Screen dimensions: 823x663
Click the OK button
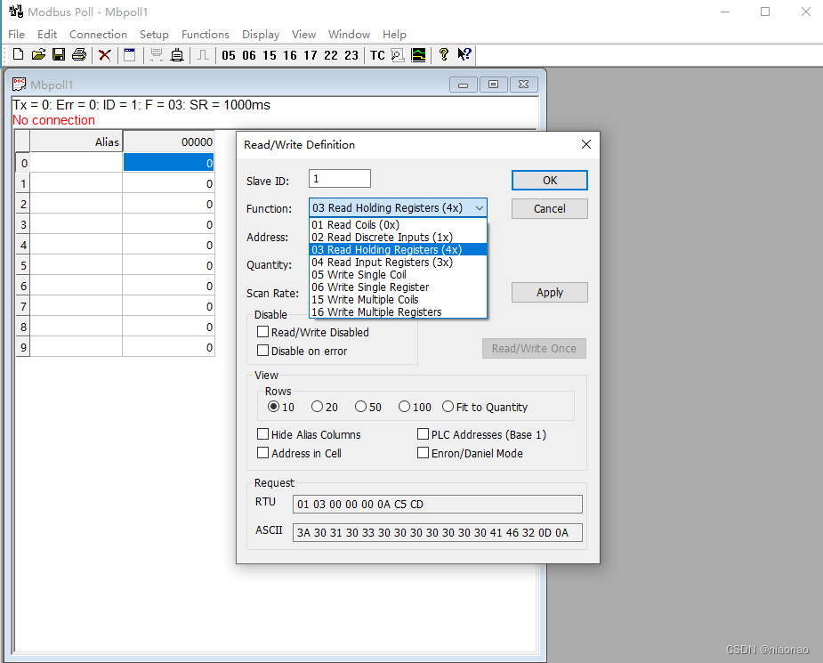[x=550, y=180]
